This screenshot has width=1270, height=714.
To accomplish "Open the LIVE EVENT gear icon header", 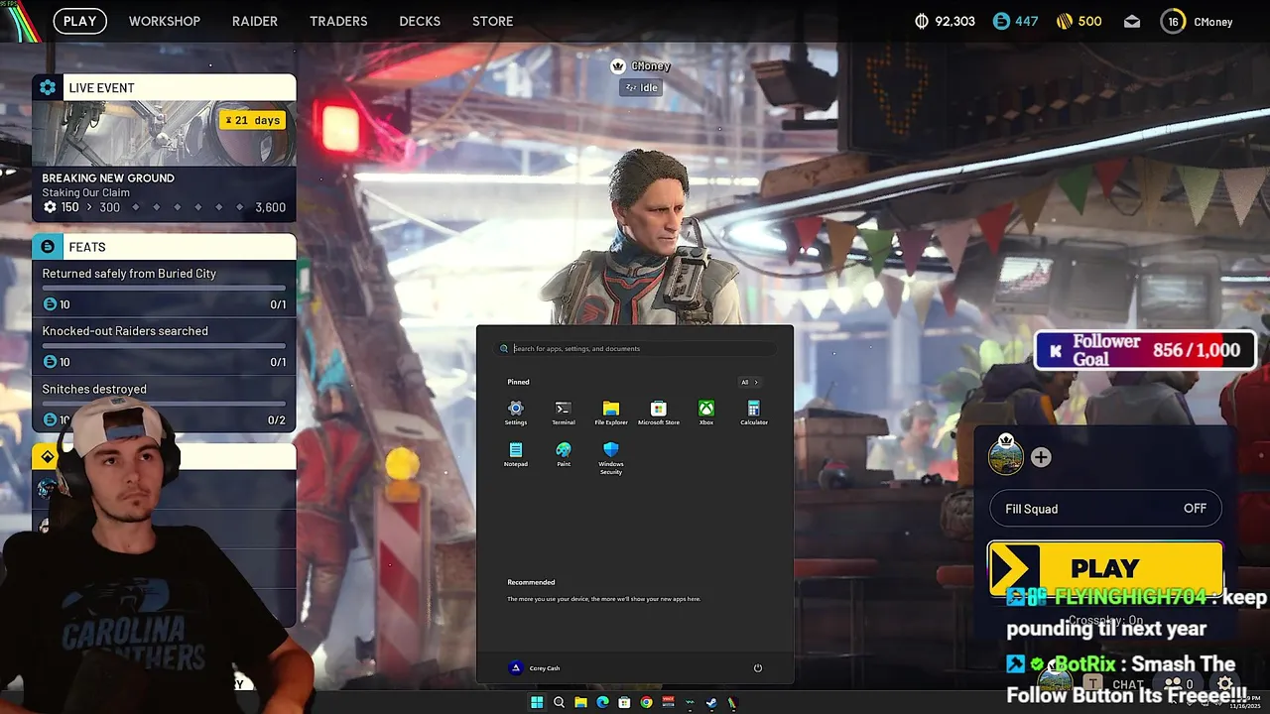I will [x=48, y=87].
